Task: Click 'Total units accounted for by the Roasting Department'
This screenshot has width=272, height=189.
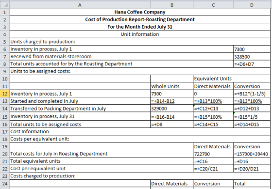Action: (x=121, y=64)
